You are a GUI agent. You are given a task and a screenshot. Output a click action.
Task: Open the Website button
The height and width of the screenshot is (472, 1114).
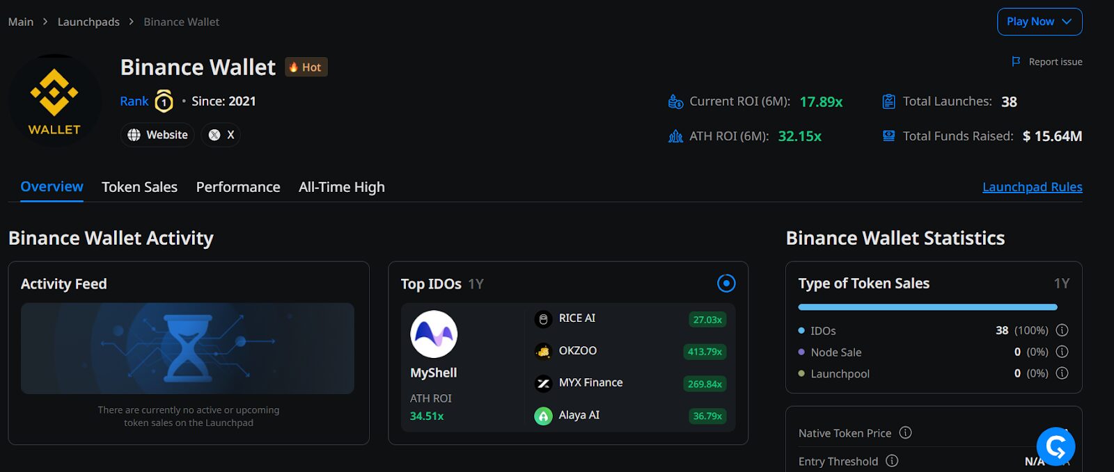click(157, 135)
